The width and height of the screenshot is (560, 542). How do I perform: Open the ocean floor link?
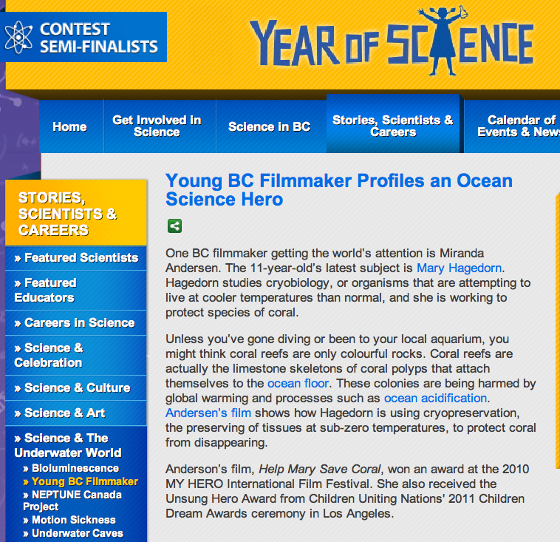[x=294, y=383]
